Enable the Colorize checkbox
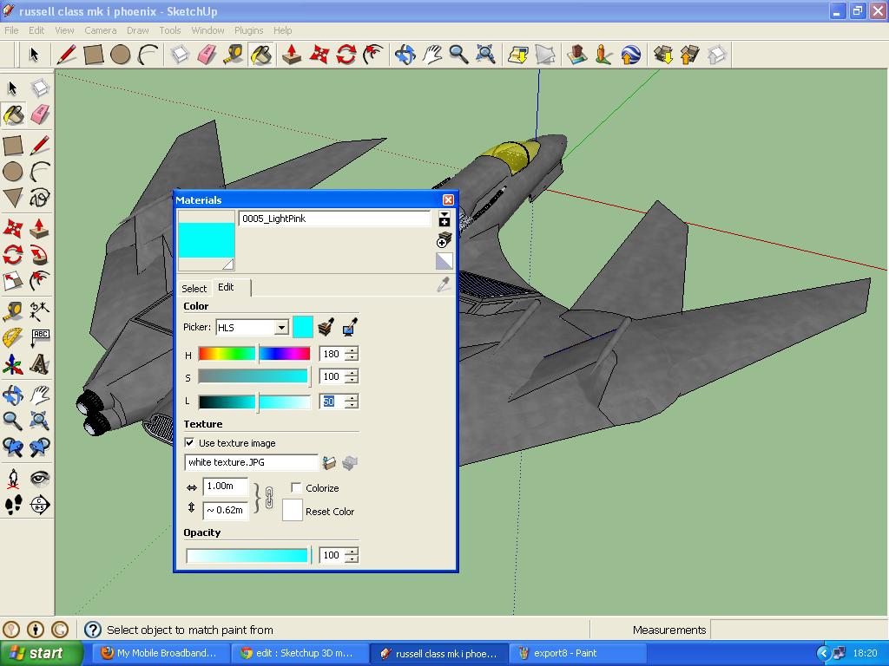 click(x=296, y=487)
